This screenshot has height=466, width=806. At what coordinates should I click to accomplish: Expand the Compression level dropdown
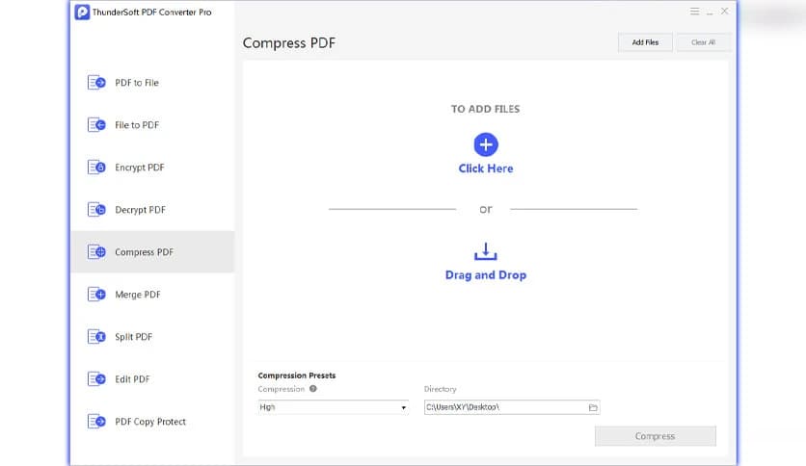(x=333, y=407)
